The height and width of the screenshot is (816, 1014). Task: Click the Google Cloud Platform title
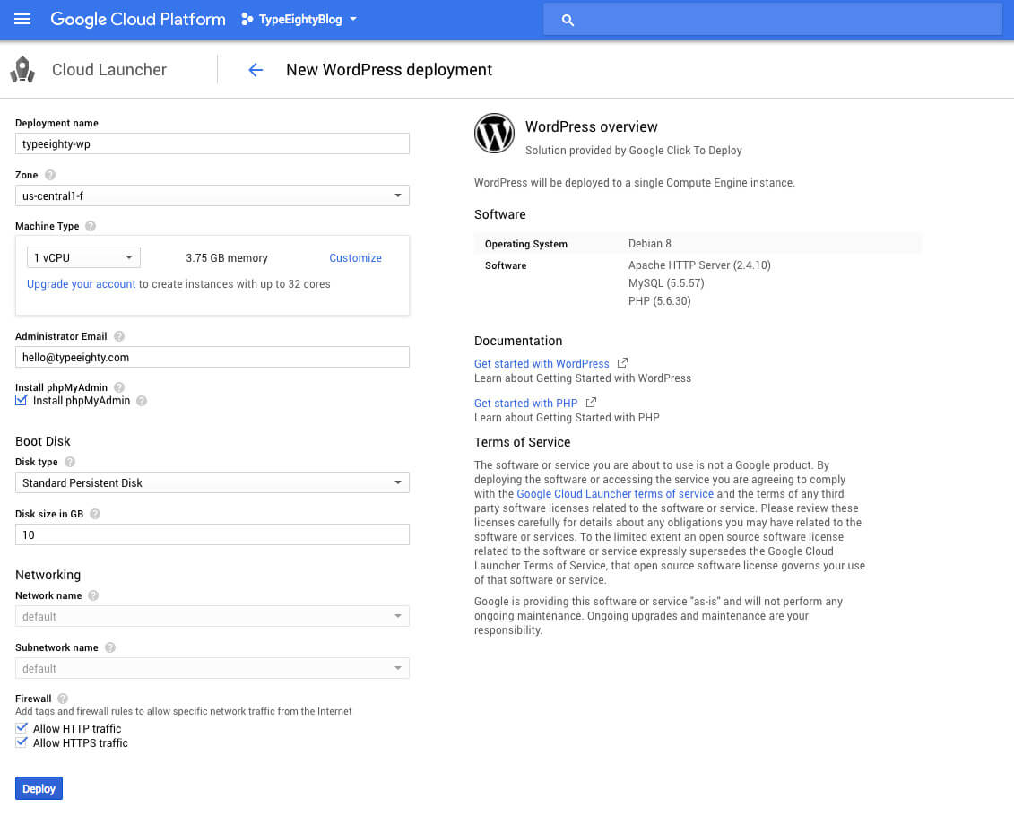click(138, 20)
